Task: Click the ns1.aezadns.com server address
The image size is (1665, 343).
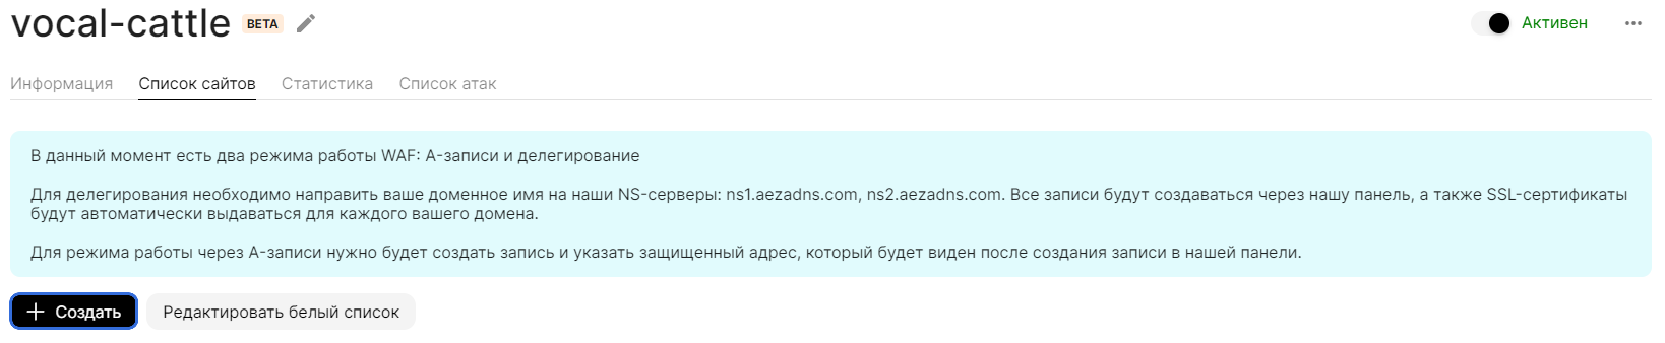Action: (791, 195)
